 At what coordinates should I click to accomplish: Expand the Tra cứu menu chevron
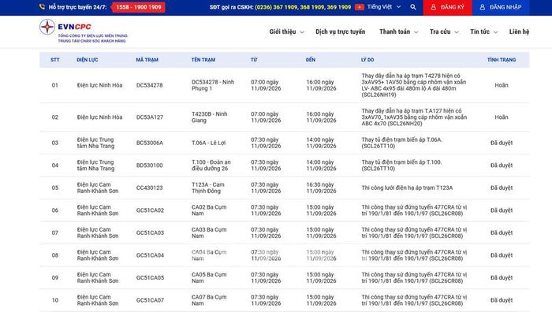pos(457,32)
